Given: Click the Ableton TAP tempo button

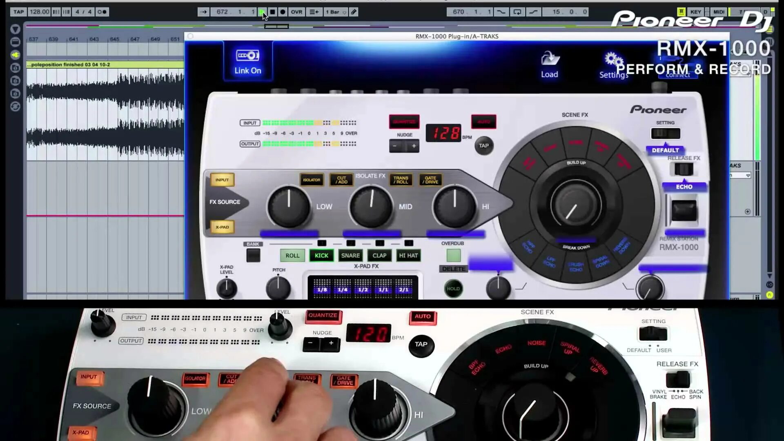Looking at the screenshot, I should click(x=19, y=12).
